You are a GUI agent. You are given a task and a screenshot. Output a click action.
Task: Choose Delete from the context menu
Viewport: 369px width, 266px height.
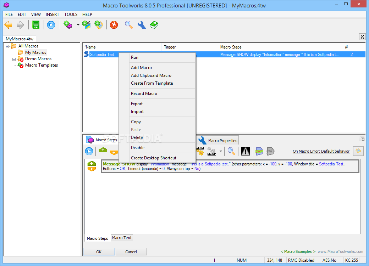[x=157, y=137]
